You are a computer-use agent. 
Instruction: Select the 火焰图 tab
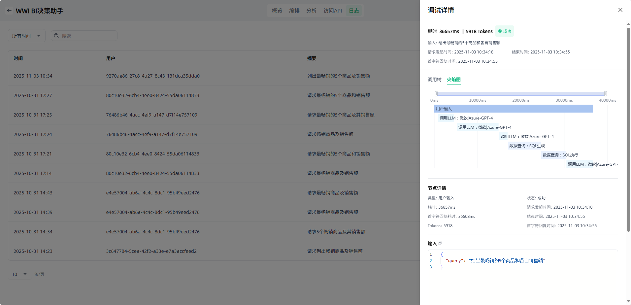coord(453,80)
